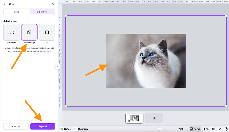Click the 1 / 1 page counter
The height and width of the screenshot is (132, 229).
[x=206, y=129]
